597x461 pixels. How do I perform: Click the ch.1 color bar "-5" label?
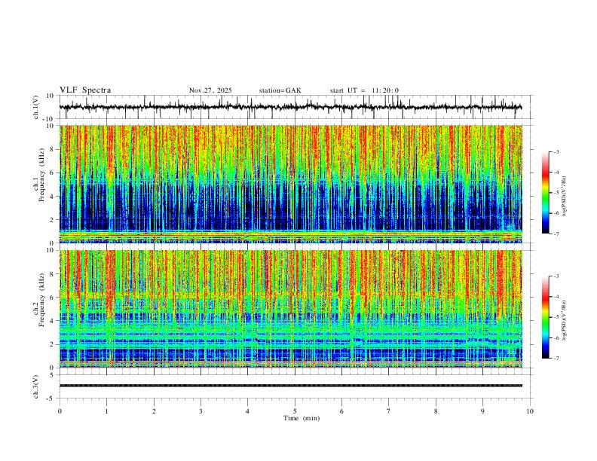[x=556, y=193]
